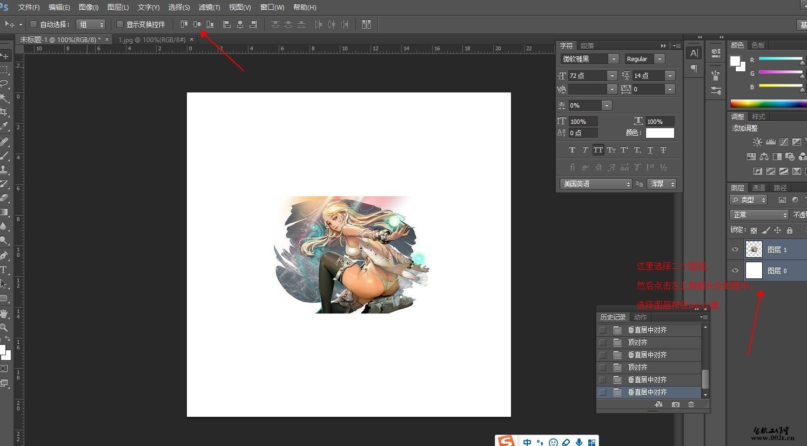
Task: Create new document from current state
Action: point(658,404)
